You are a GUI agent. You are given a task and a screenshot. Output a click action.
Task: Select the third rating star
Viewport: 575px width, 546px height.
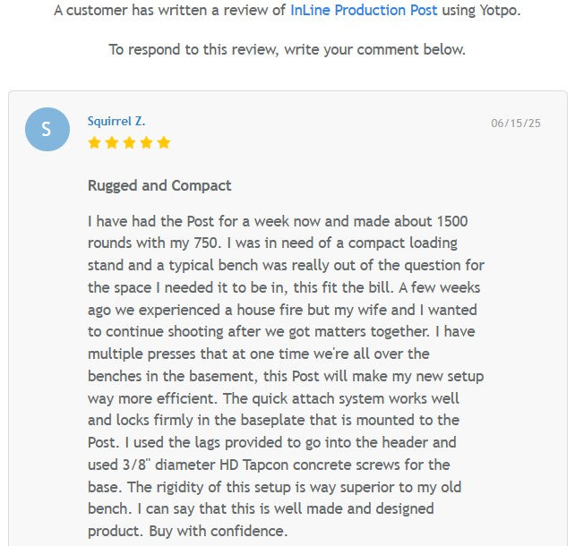pos(128,142)
